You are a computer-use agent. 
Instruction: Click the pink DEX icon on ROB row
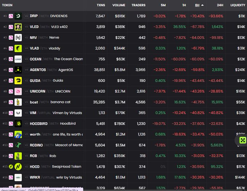pyautogui.click(x=11, y=156)
